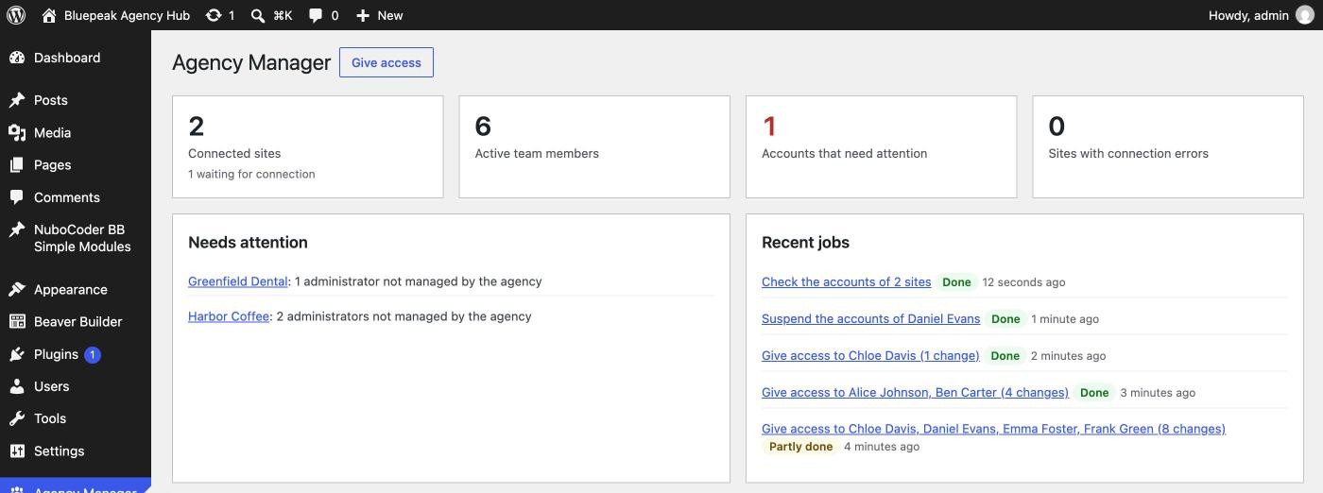Open Give access to Alice Johnson, Ben Carter job

pyautogui.click(x=916, y=392)
